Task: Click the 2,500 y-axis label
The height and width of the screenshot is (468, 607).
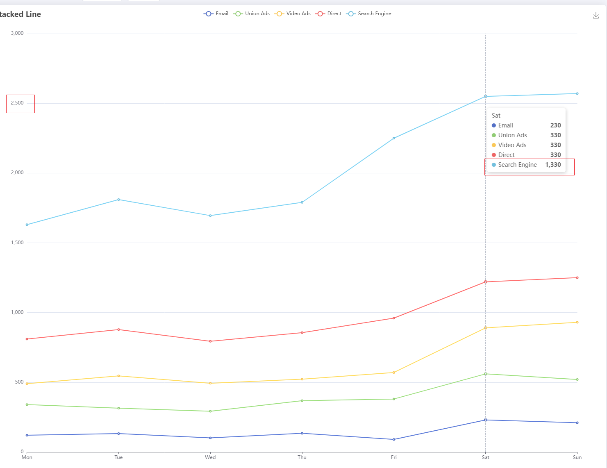Action: pos(17,103)
